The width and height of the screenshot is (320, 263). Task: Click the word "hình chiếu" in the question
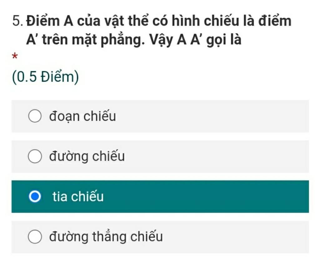[x=205, y=20]
